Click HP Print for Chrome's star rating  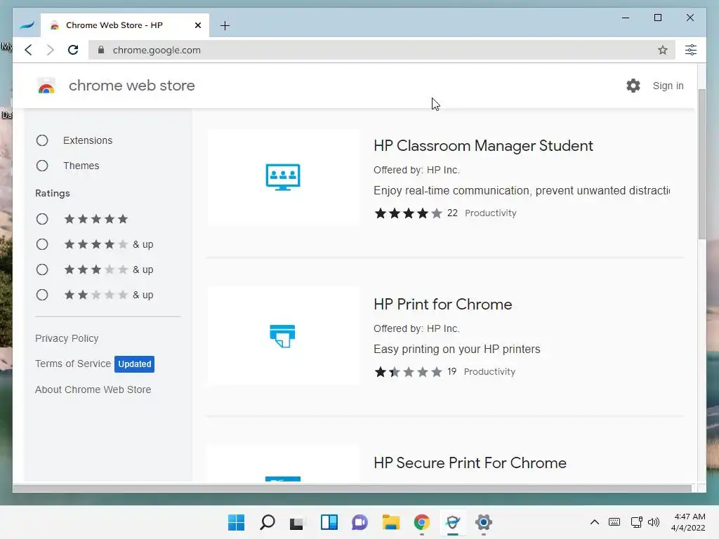[x=408, y=372]
